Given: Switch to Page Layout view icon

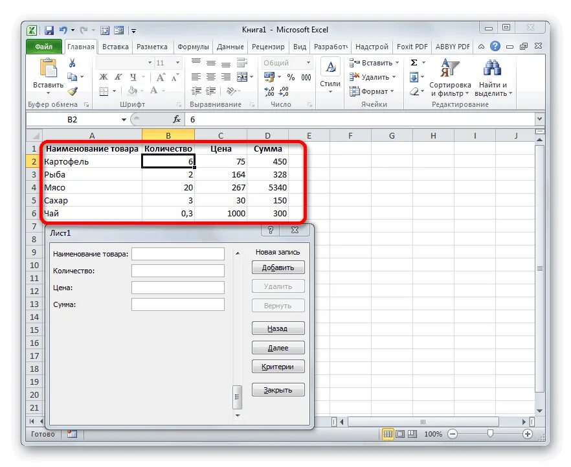Looking at the screenshot, I should pyautogui.click(x=400, y=434).
